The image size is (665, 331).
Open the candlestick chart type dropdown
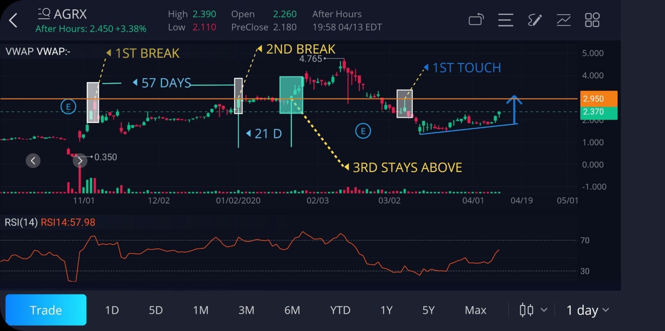point(533,310)
